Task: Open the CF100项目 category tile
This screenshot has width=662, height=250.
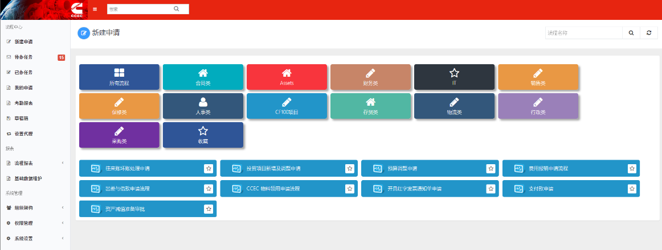Action: pos(287,106)
